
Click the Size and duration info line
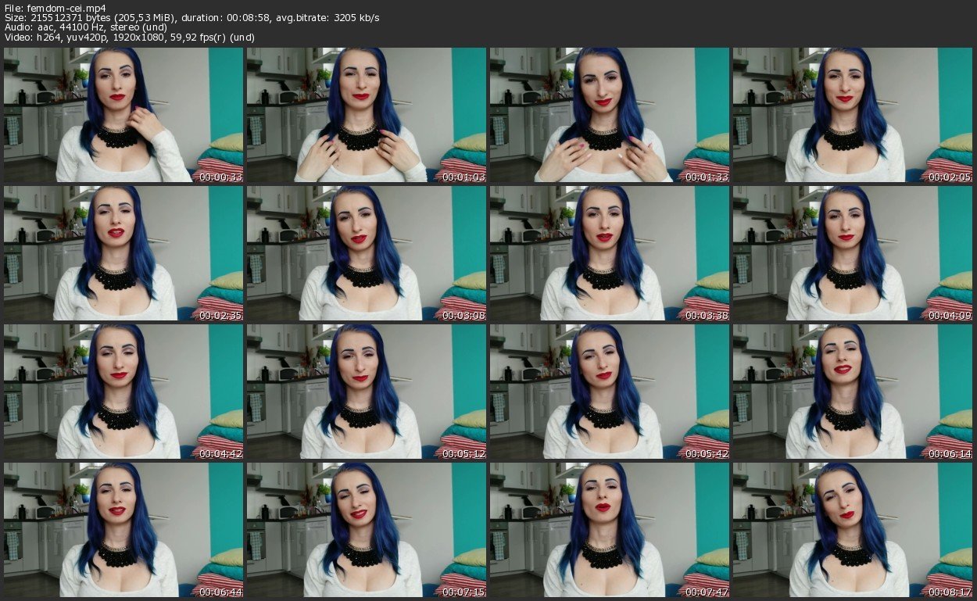click(x=191, y=17)
